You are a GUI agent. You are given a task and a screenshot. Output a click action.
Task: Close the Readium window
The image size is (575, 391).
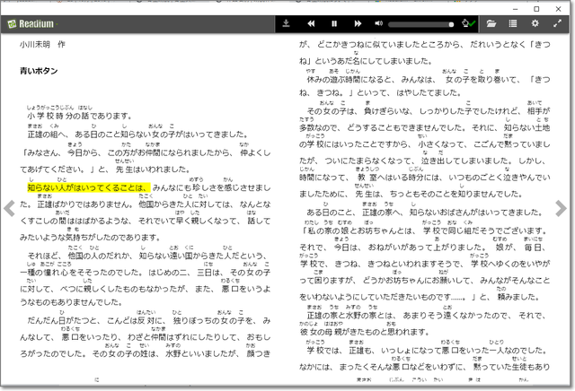pyautogui.click(x=561, y=7)
